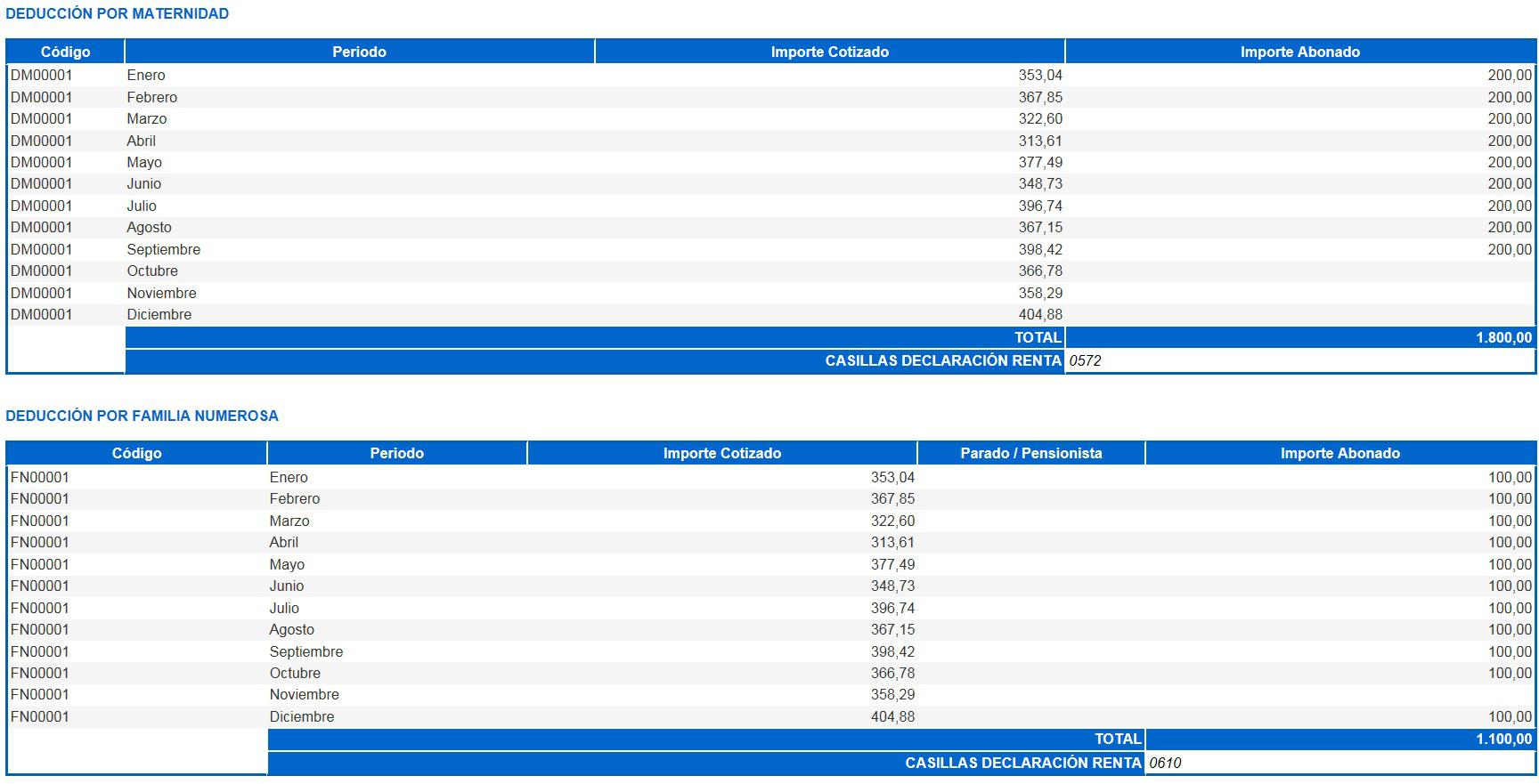
Task: Click the familia numerosa total 1.100,00
Action: click(x=1503, y=739)
